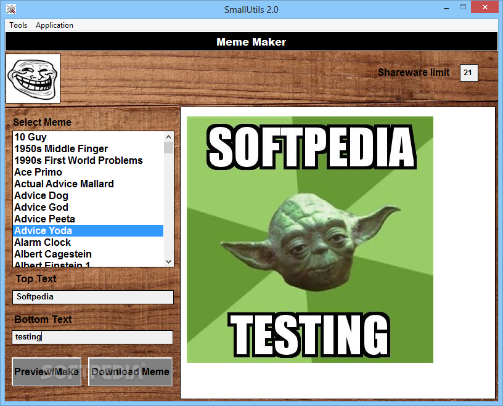Select Advice God meme
Screen dimensions: 503x406
88,207
